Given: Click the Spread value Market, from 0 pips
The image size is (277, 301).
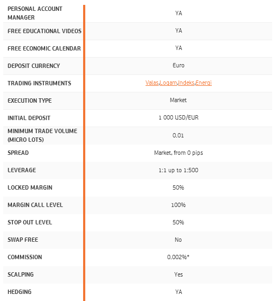Looking at the screenshot, I should click(179, 153).
